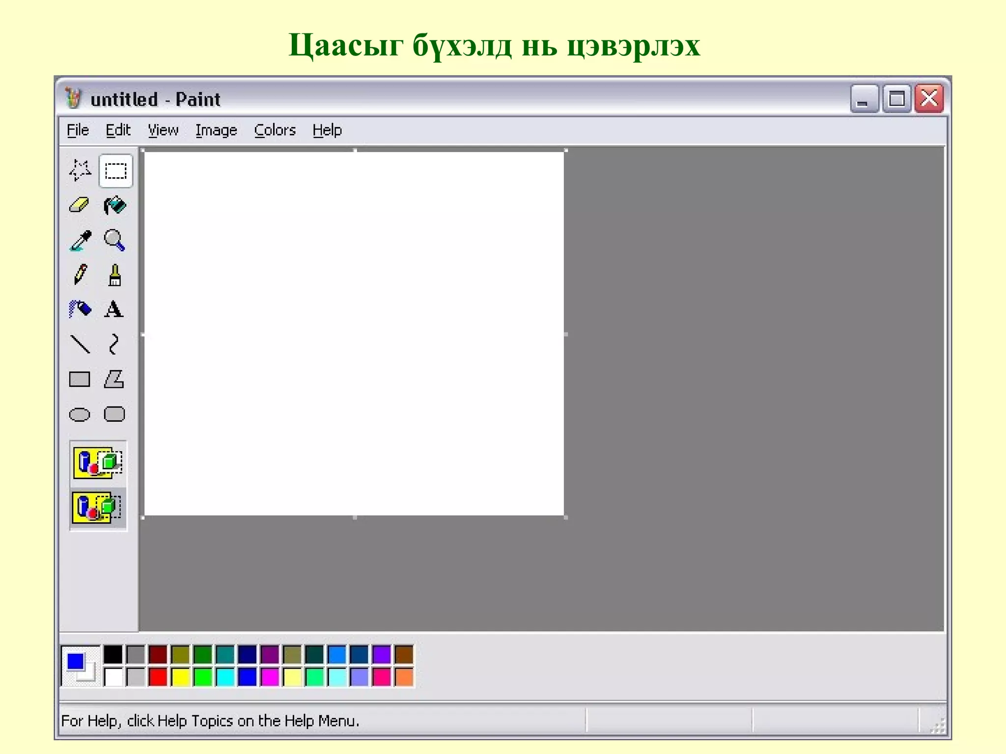Pick the brown top-row swatch
This screenshot has width=1006, height=754.
[x=404, y=654]
